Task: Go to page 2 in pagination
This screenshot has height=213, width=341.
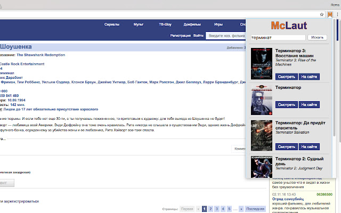Action: click(210, 209)
